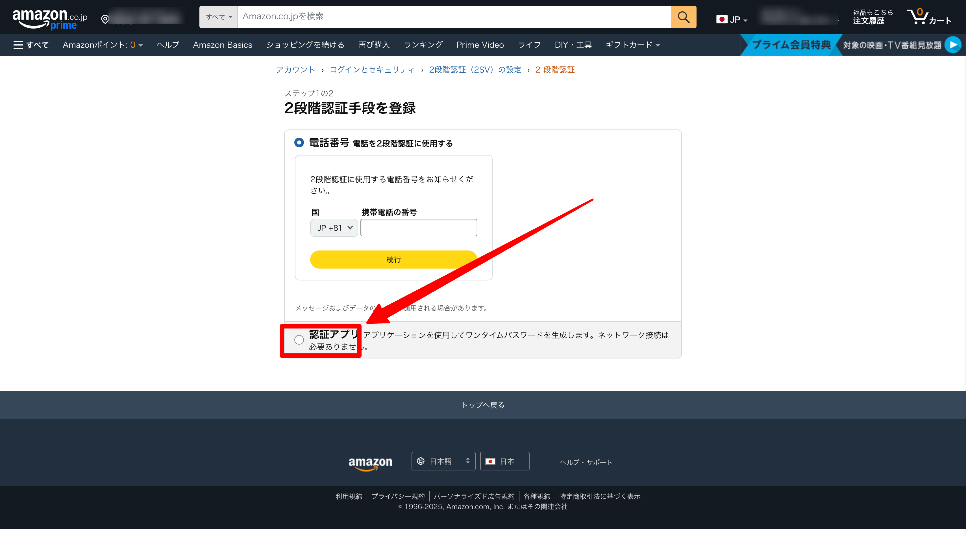
Task: Click the delivery location pin icon
Action: (105, 19)
